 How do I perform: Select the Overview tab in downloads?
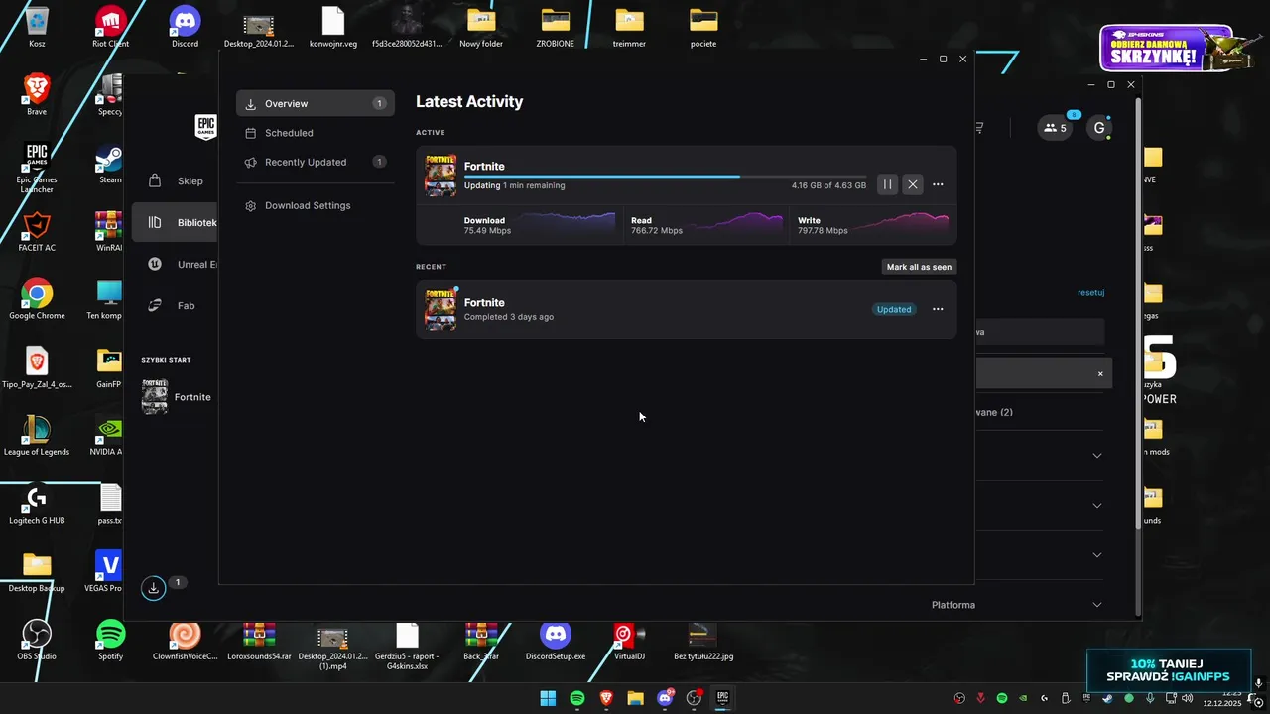pyautogui.click(x=316, y=103)
